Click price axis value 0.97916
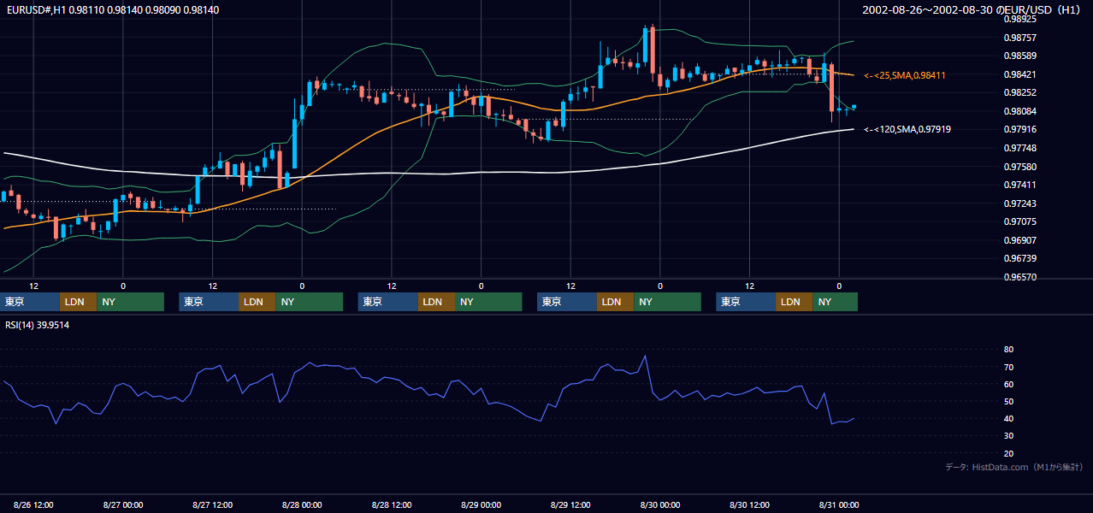The image size is (1093, 513). point(1020,129)
